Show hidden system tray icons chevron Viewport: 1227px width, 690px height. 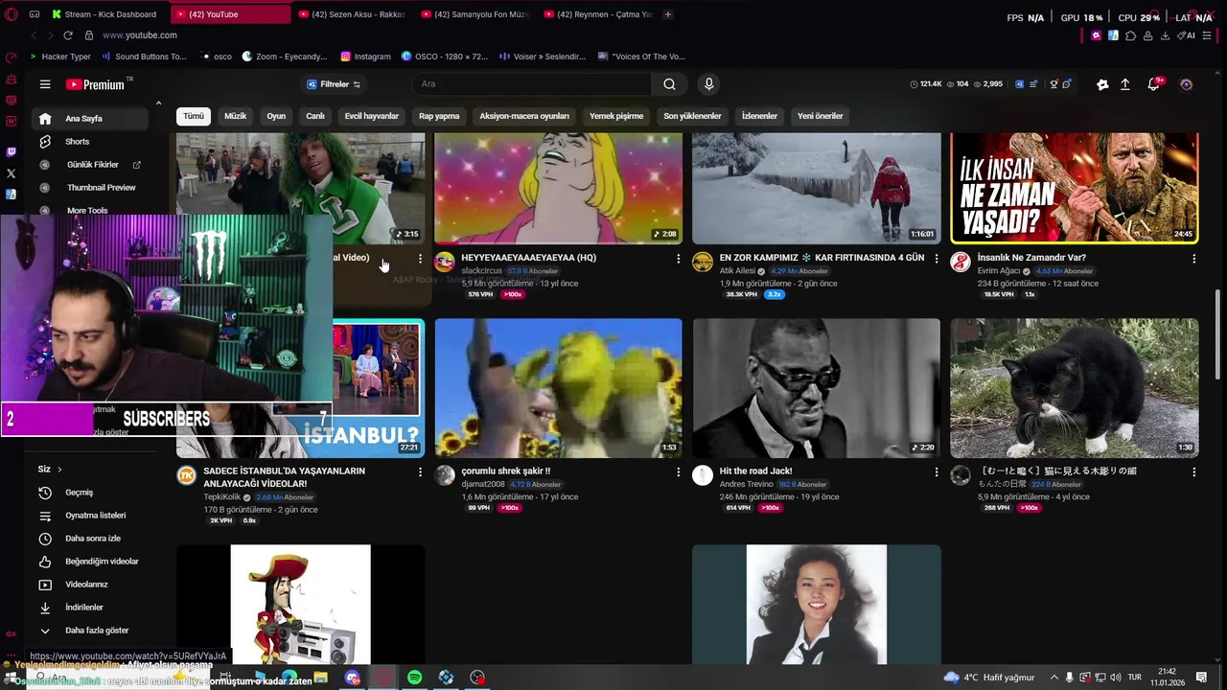[x=1054, y=678]
